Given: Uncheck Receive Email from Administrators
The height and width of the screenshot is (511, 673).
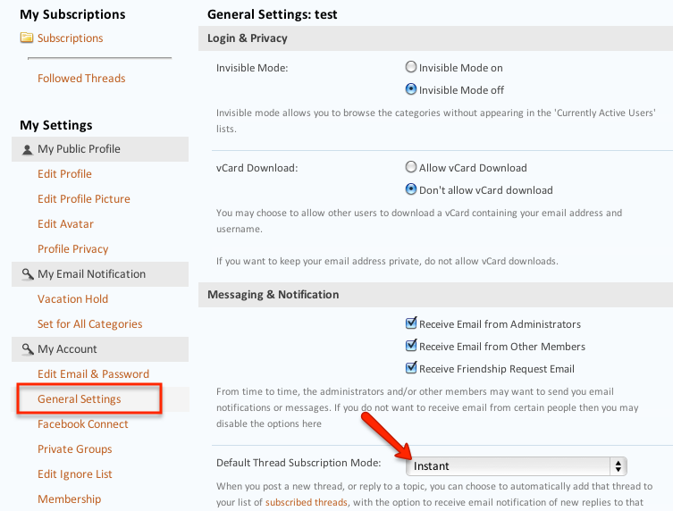Looking at the screenshot, I should pos(411,323).
